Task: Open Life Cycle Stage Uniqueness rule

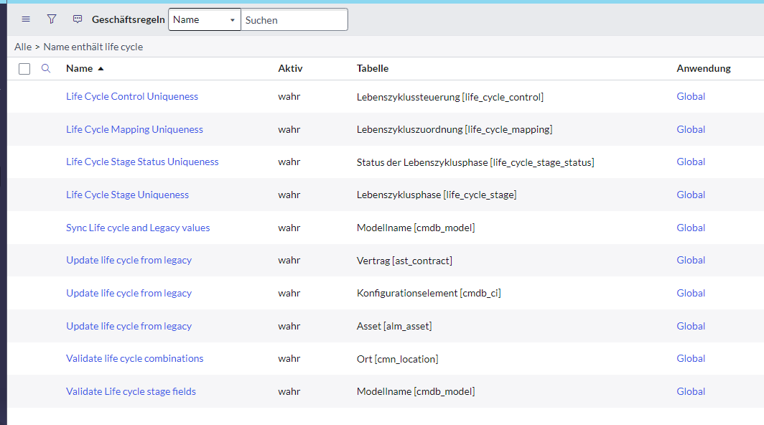Action: (x=127, y=195)
